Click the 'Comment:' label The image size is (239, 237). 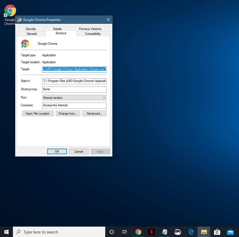27,105
